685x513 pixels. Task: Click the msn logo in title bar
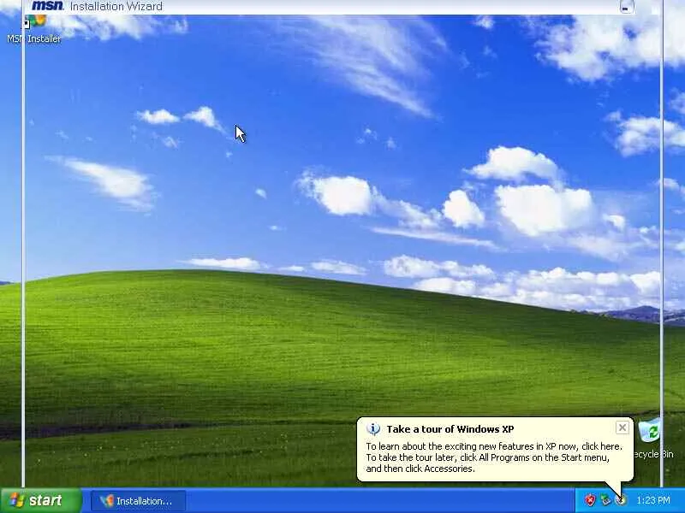pyautogui.click(x=48, y=6)
